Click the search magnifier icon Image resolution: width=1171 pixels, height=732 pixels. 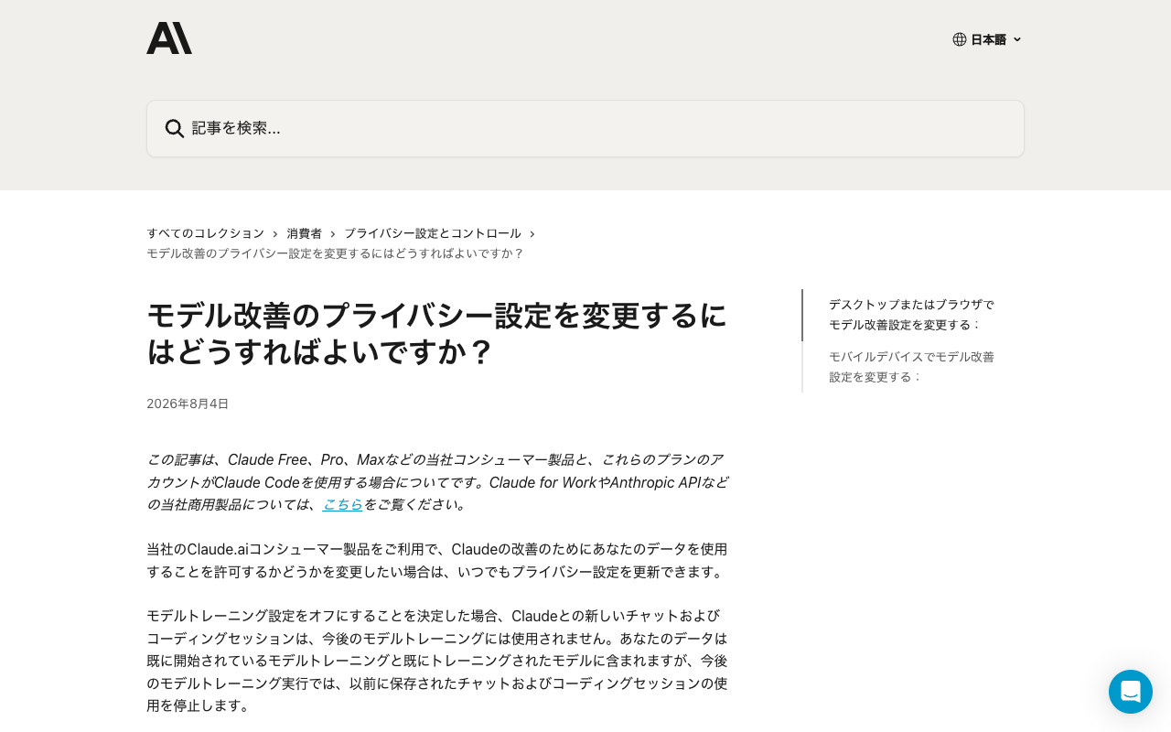(175, 128)
